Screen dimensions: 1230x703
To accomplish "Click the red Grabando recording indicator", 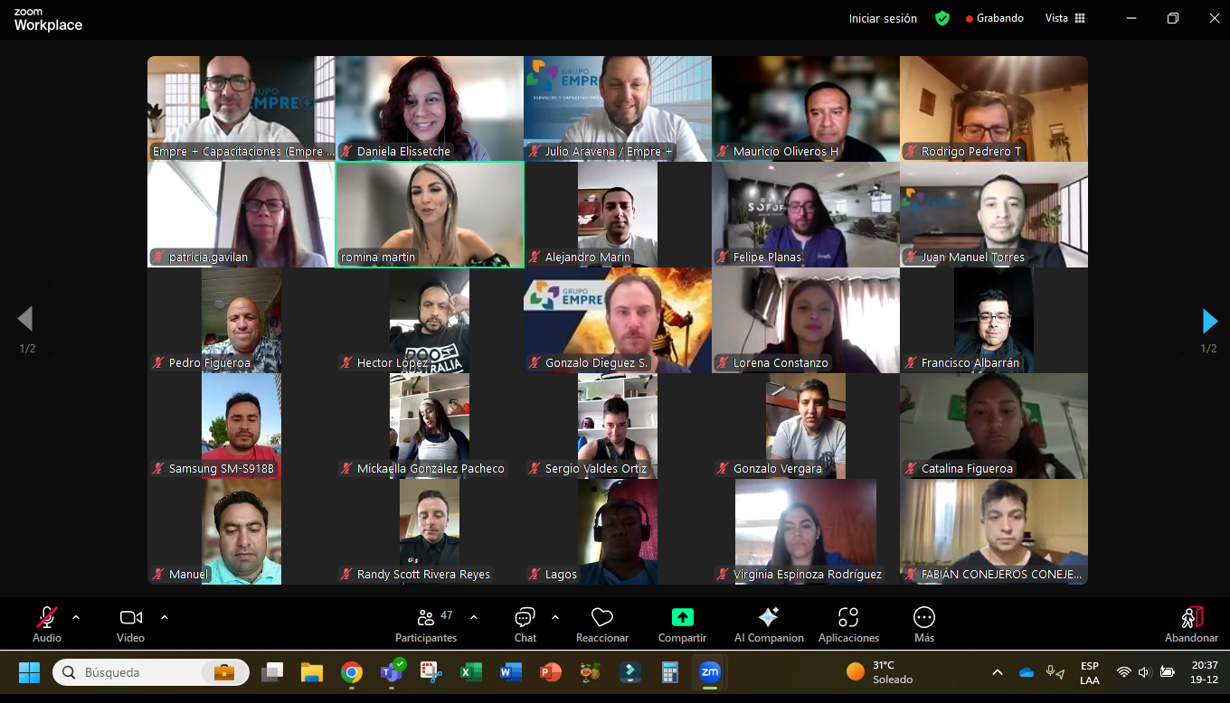I will tap(995, 18).
